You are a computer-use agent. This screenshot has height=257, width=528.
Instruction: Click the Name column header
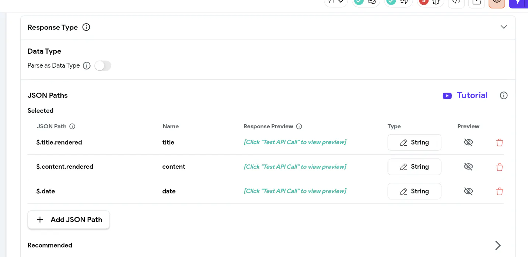coord(171,126)
